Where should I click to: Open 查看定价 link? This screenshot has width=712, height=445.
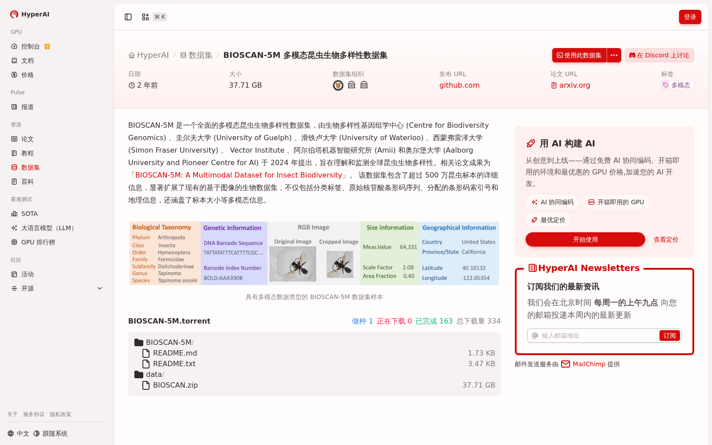(x=666, y=239)
